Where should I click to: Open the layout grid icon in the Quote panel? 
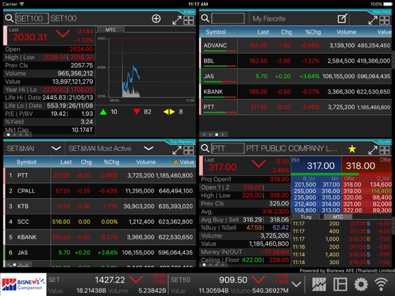385,150
